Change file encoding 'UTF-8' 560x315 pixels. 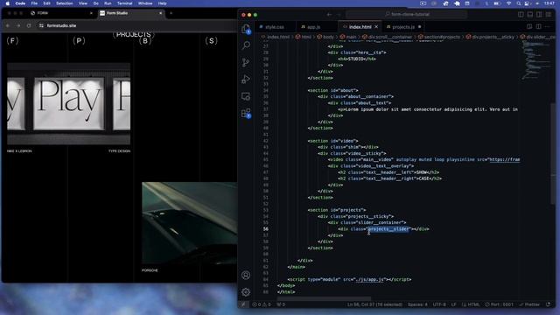pos(439,304)
